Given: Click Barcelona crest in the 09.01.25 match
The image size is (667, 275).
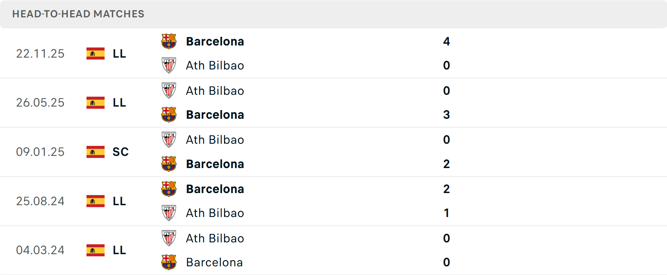Looking at the screenshot, I should point(169,164).
